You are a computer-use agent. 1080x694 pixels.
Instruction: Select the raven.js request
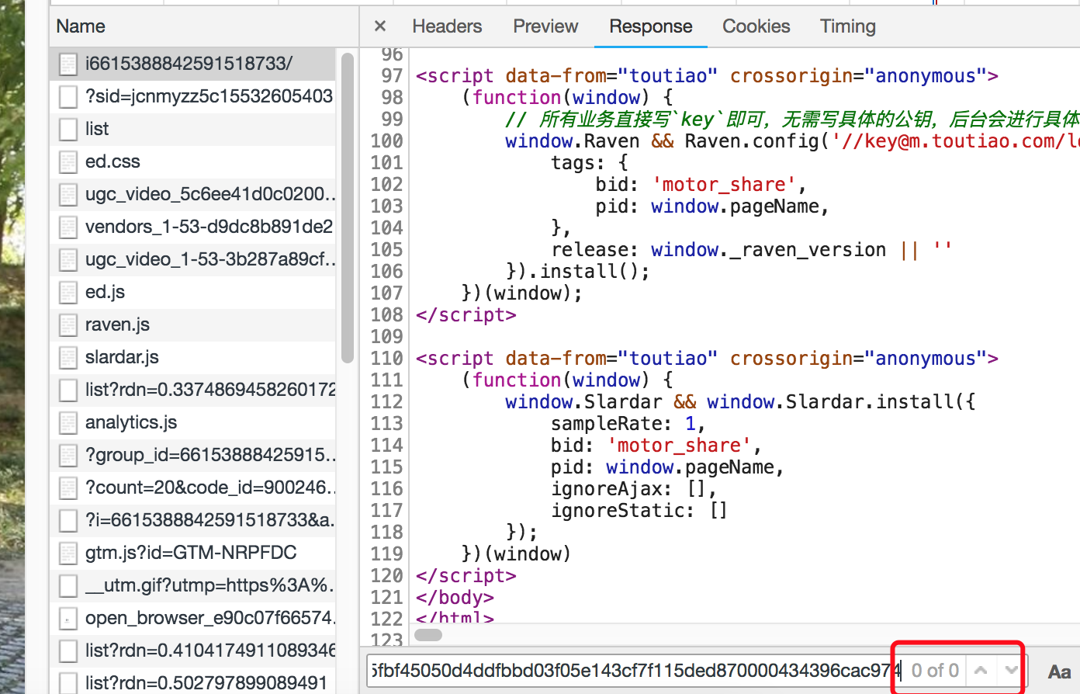tap(192, 324)
